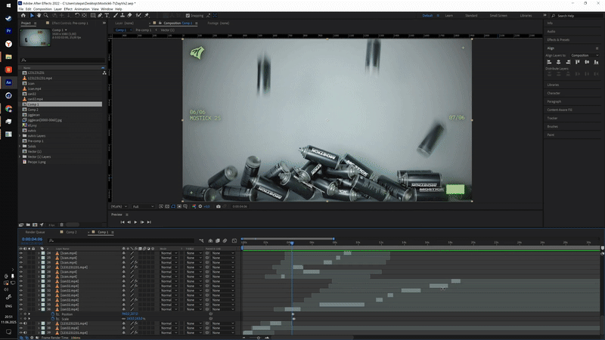This screenshot has height=340, width=605.
Task: Mute audio of layer 39 [1231231231.mp4]
Action: [25, 332]
